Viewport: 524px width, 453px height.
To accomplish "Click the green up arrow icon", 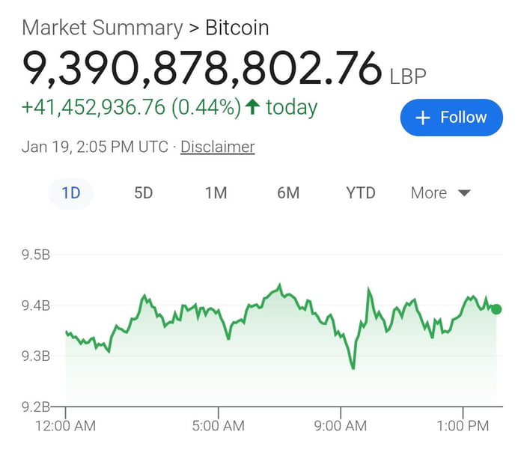I will pos(252,108).
